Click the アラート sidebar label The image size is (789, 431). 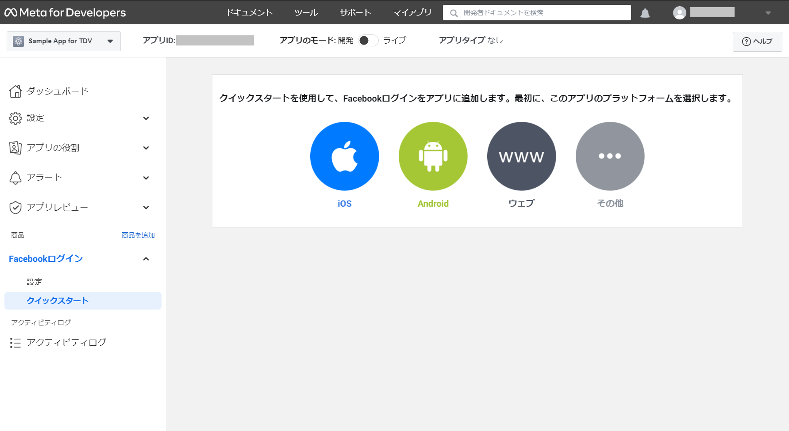click(x=44, y=178)
